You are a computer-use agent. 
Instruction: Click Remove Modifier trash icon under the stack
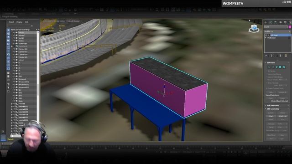pyautogui.click(x=281, y=56)
